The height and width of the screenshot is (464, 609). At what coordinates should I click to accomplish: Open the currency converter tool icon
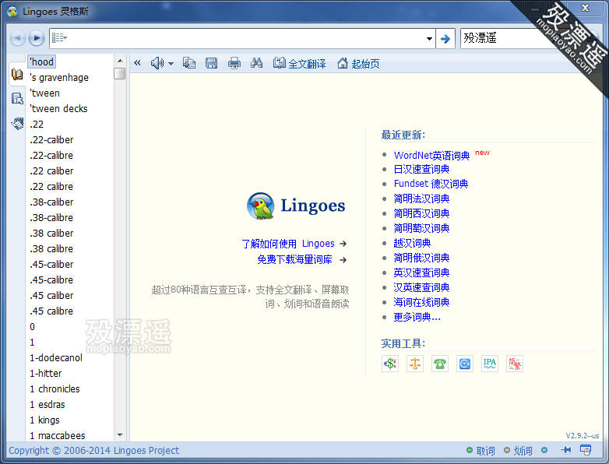point(390,364)
